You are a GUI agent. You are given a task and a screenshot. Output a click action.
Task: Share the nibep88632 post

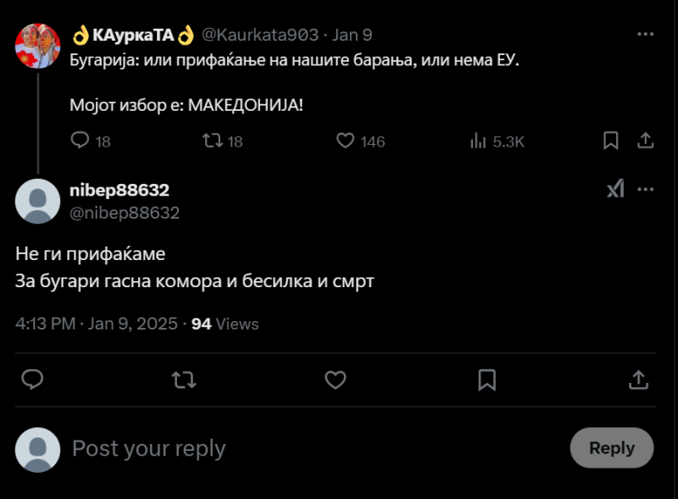[638, 380]
